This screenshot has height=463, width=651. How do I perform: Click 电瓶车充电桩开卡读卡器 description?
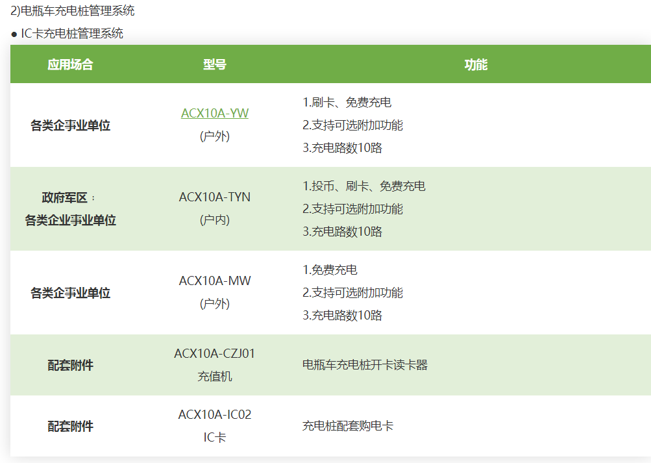click(x=365, y=365)
